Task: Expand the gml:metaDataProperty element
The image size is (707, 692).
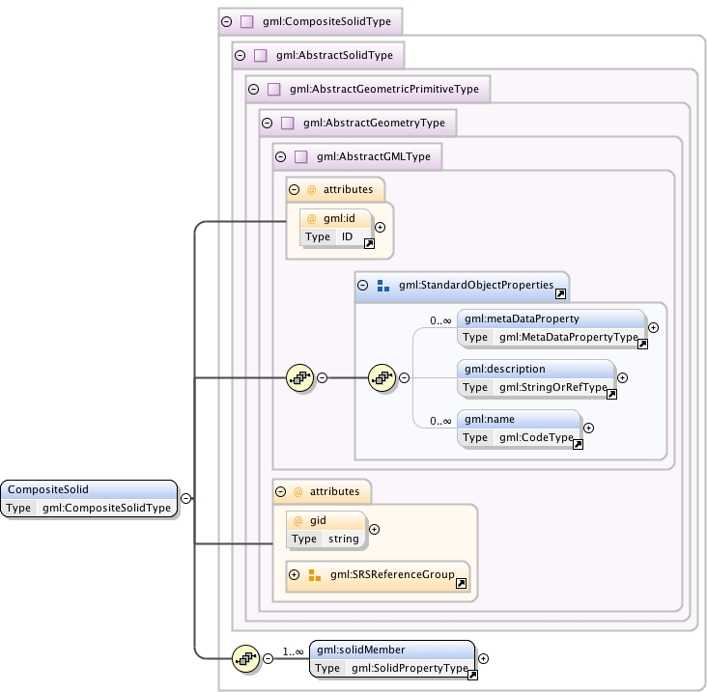Action: pos(653,328)
